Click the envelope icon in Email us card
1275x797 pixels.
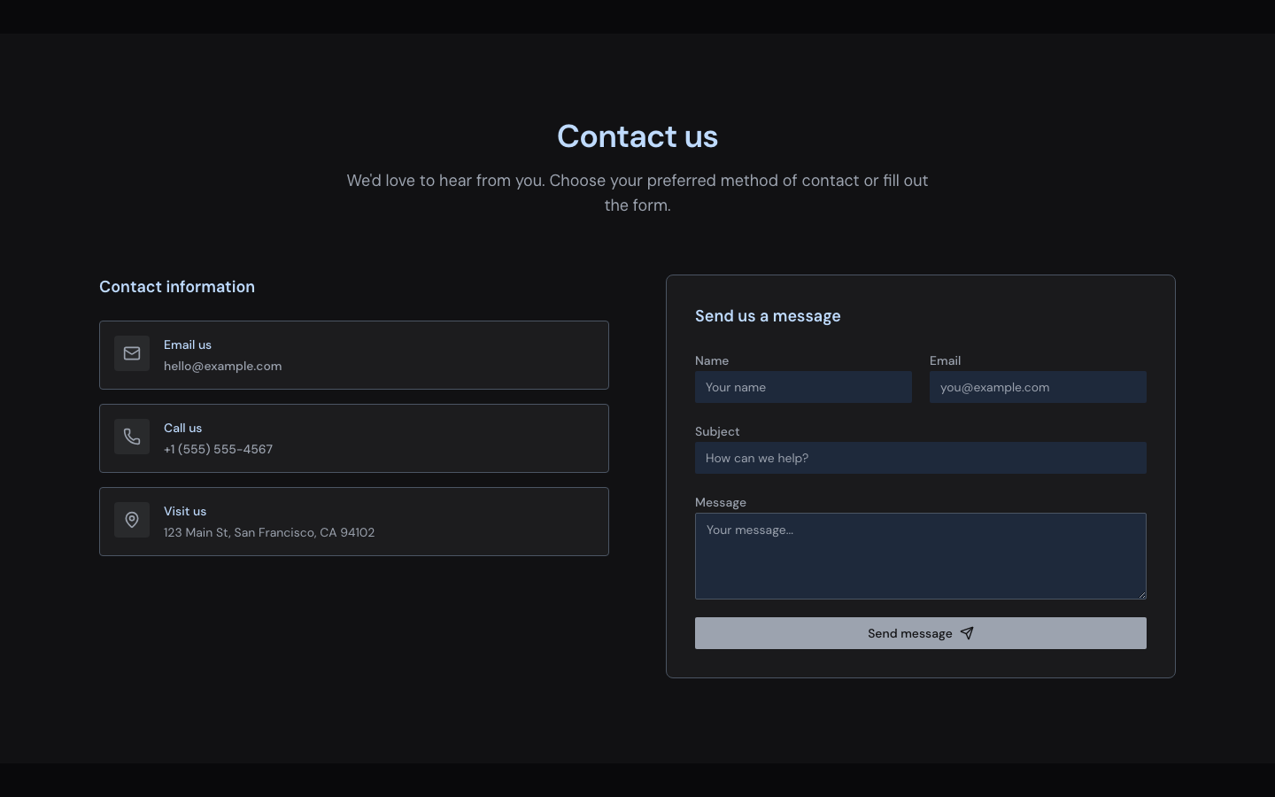click(x=132, y=353)
